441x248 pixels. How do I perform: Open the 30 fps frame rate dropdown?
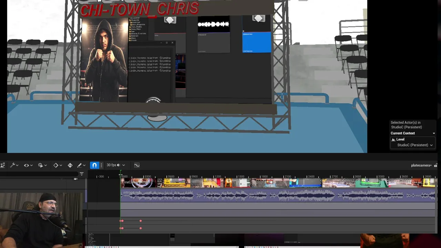[115, 165]
